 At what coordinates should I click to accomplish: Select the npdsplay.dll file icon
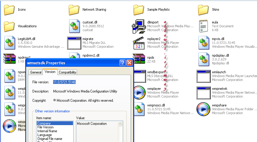pos(204,59)
